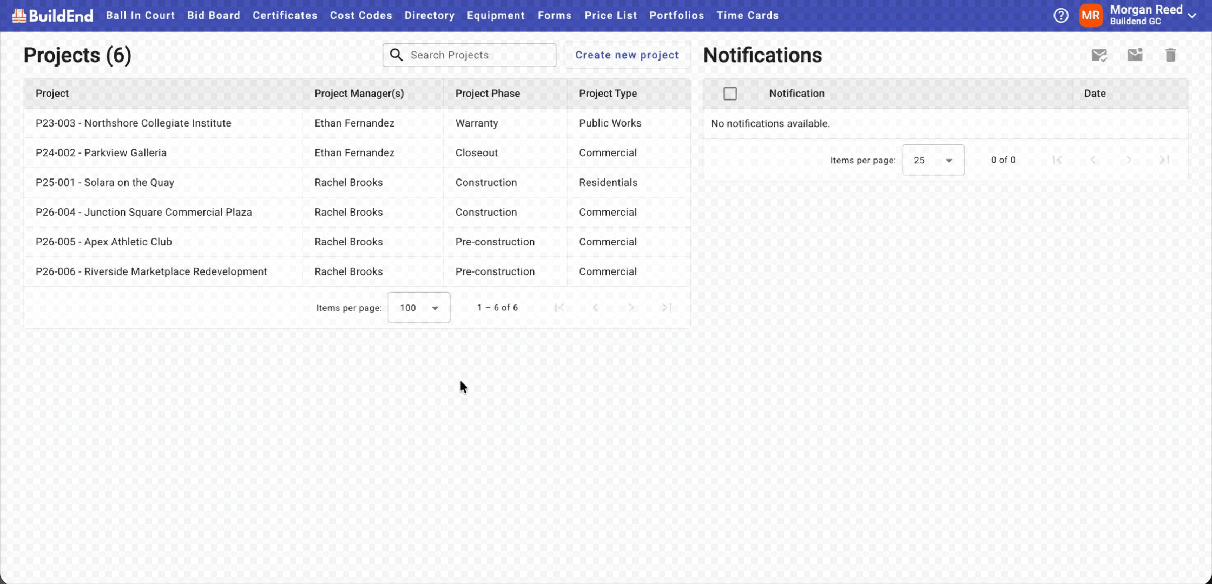Click projects previous page arrow
Image resolution: width=1212 pixels, height=584 pixels.
(x=595, y=308)
